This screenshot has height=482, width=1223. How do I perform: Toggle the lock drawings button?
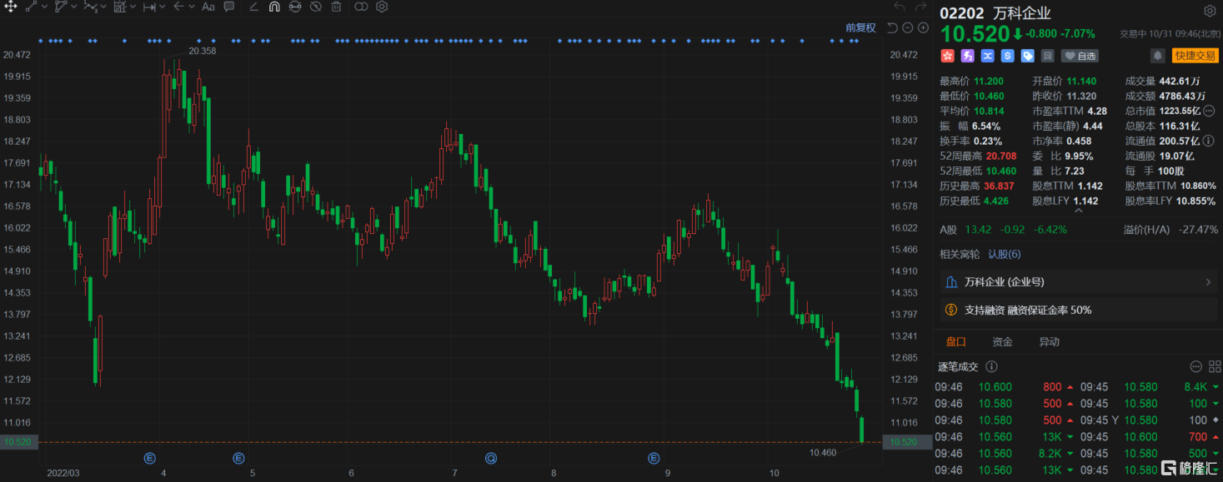click(295, 7)
